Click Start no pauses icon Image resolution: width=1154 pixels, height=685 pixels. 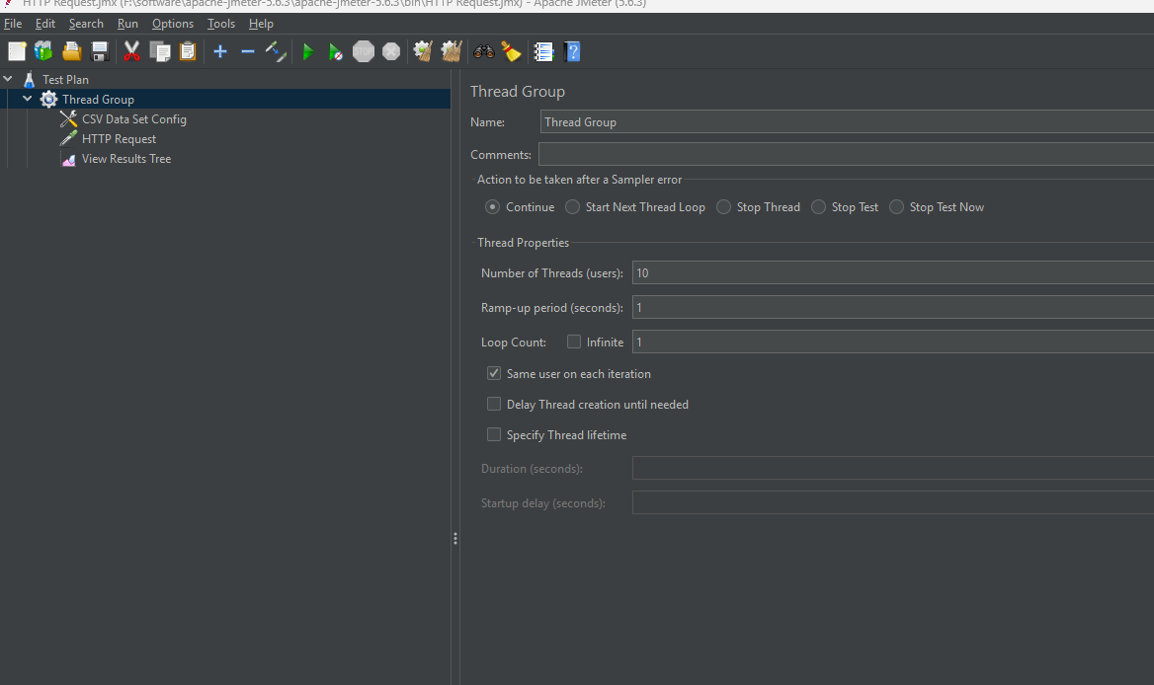pos(336,51)
